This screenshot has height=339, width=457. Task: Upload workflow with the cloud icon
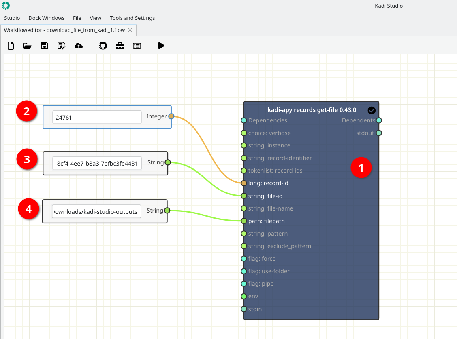point(79,46)
